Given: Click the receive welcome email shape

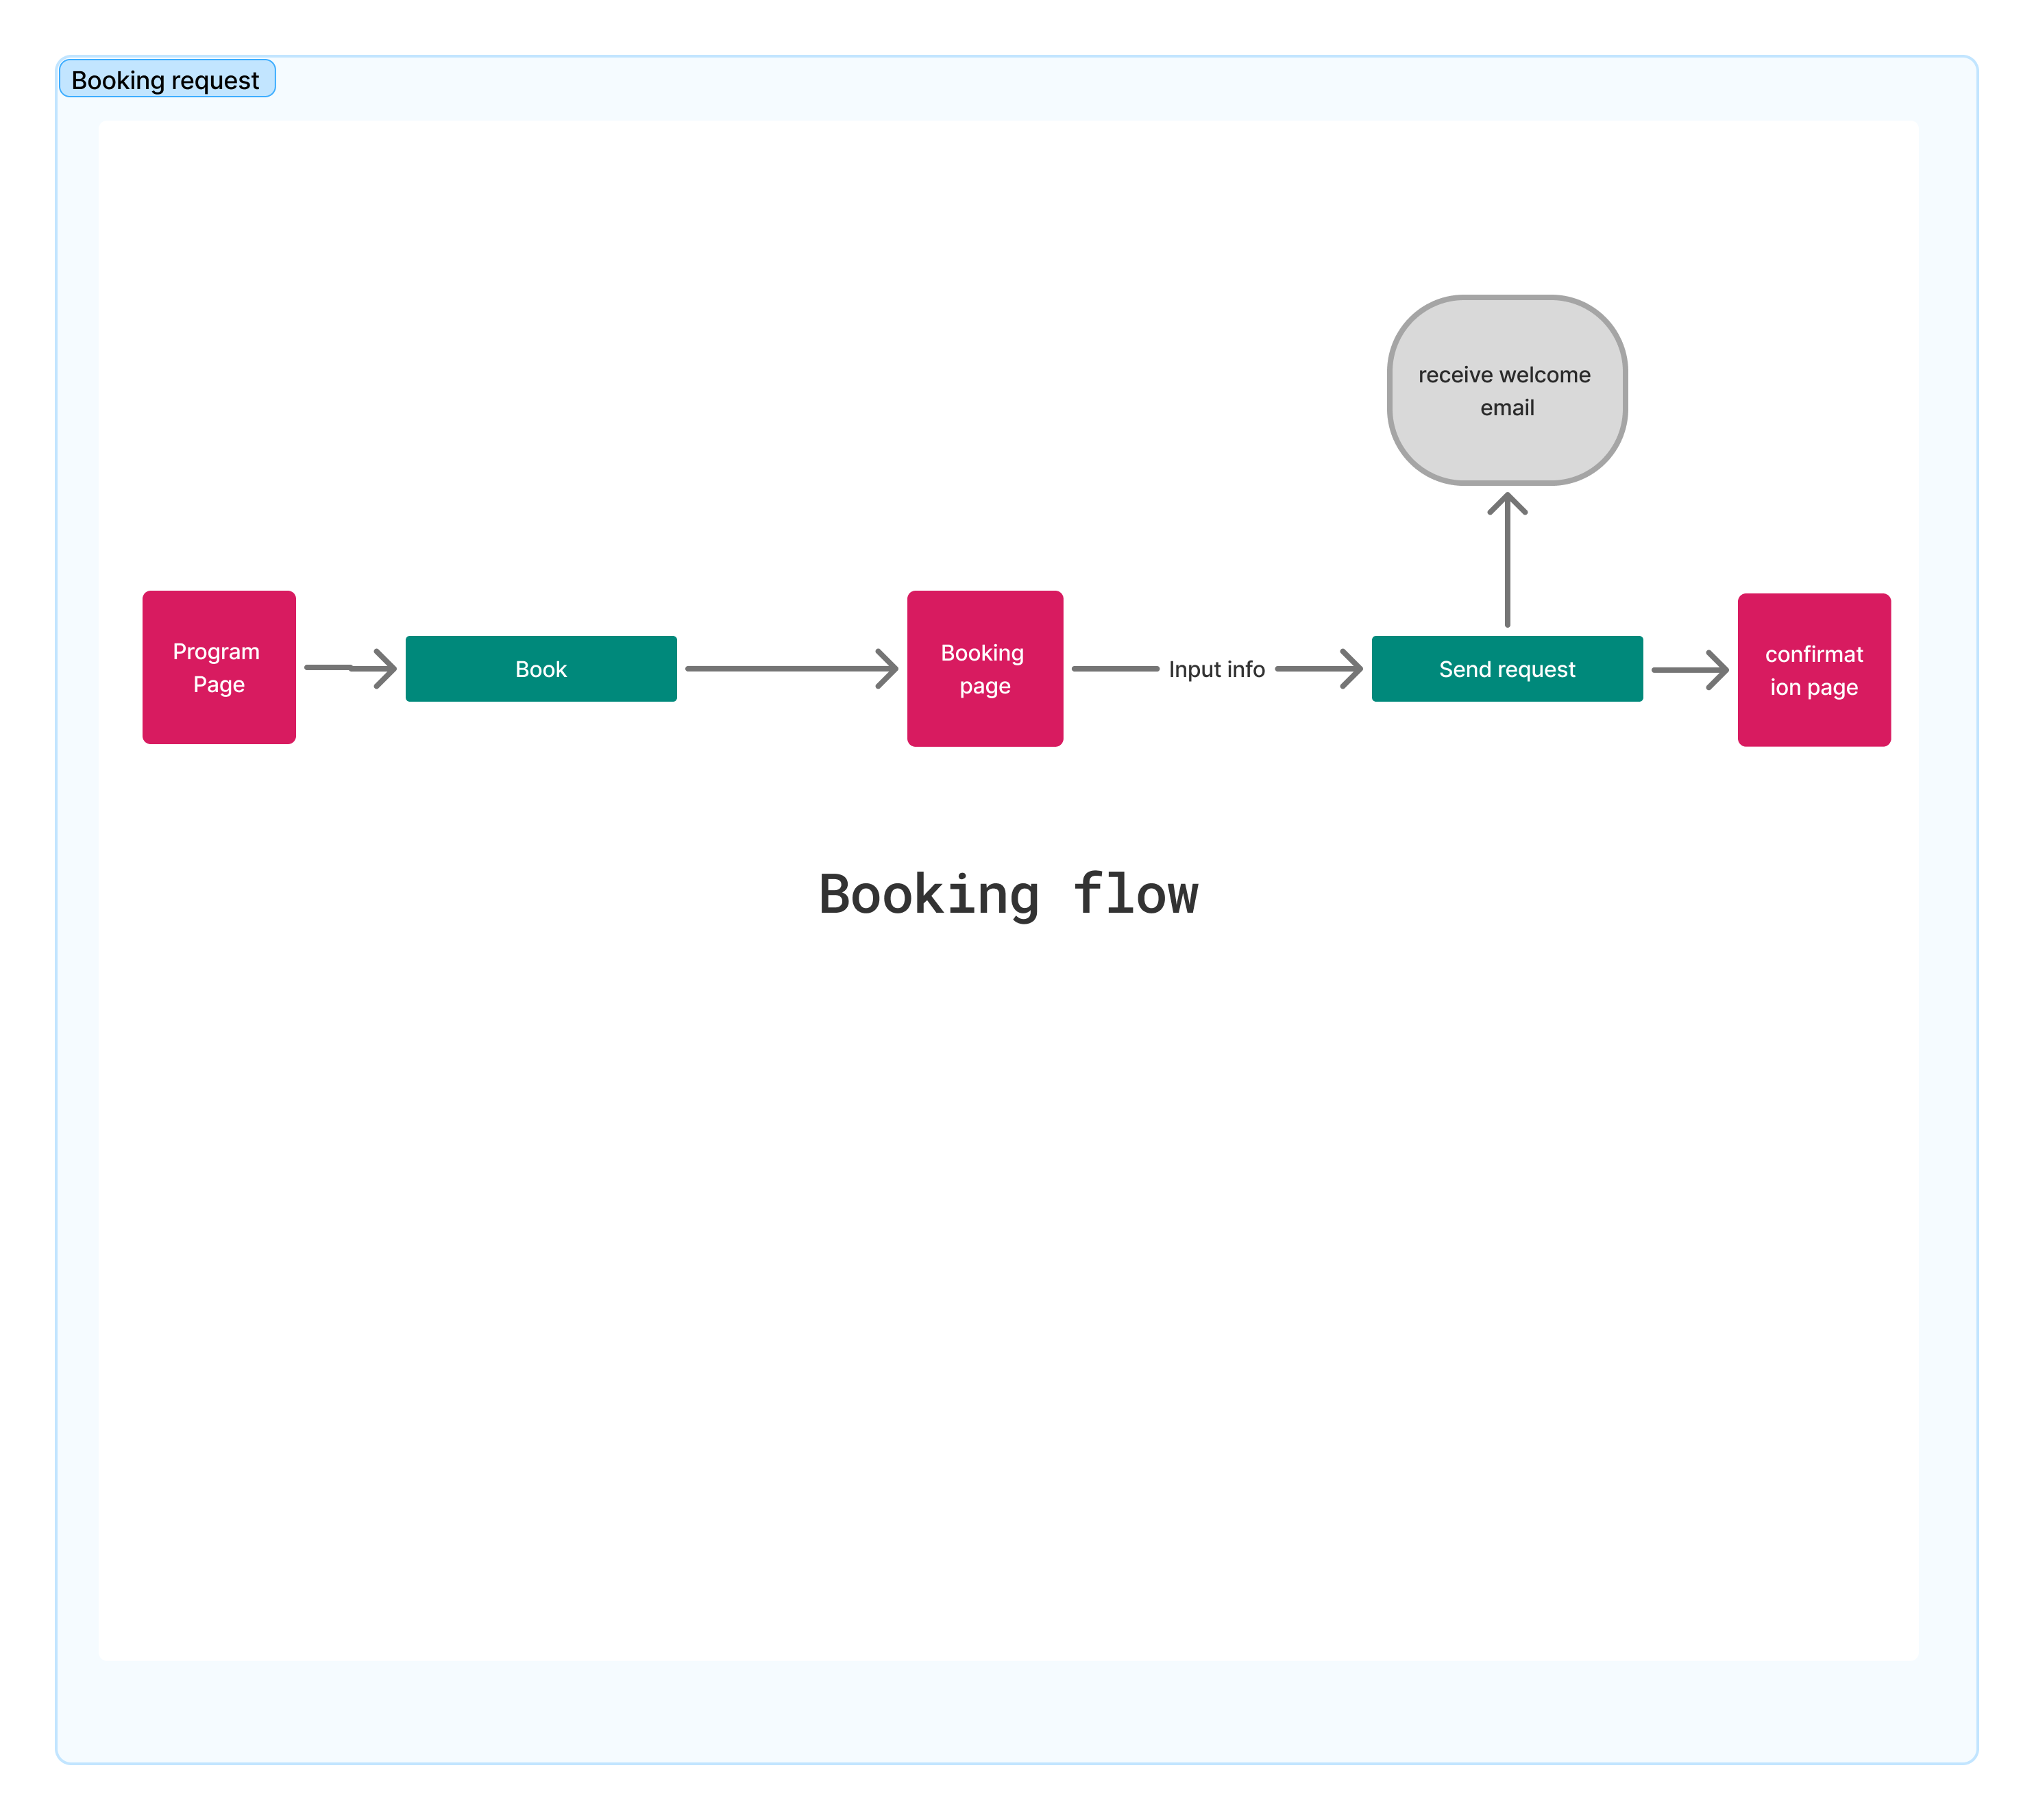Looking at the screenshot, I should tap(1507, 390).
